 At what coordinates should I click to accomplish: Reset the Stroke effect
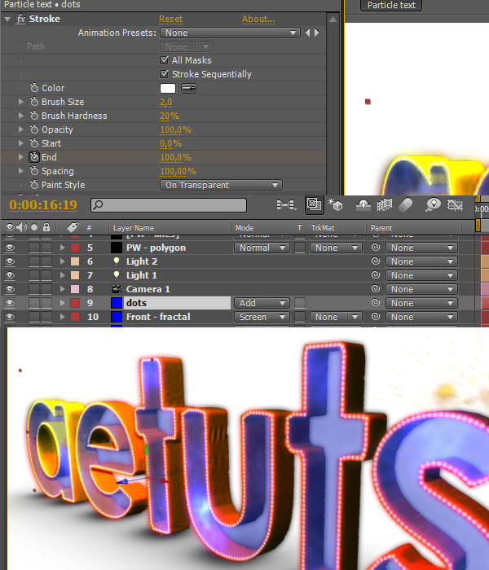(x=170, y=19)
